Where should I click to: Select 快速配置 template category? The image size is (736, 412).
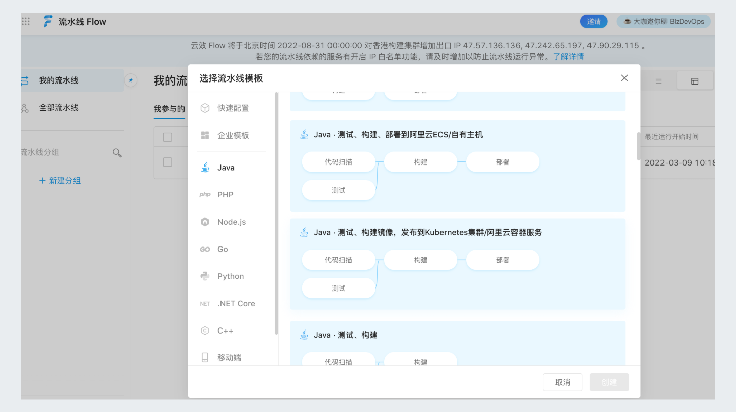click(x=233, y=108)
